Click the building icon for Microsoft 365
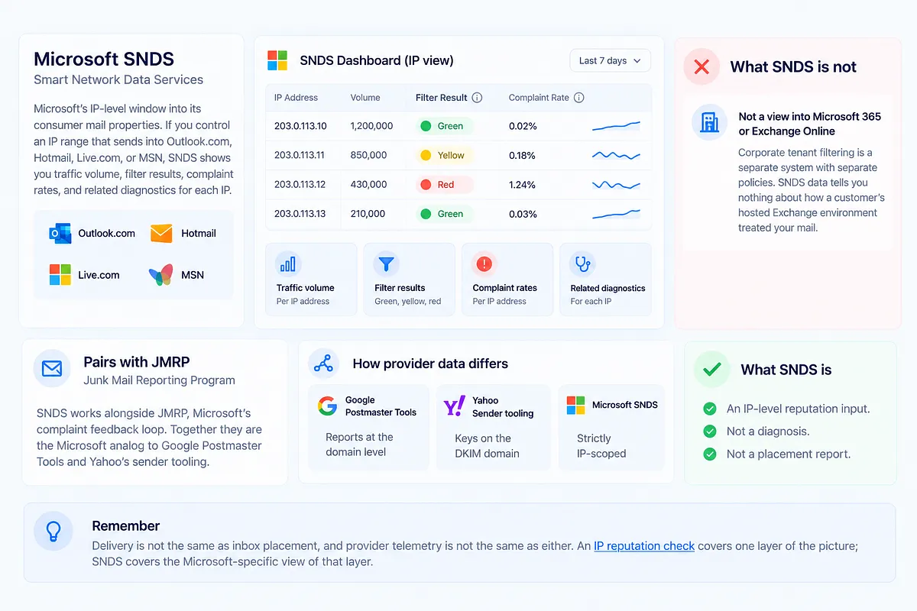917x611 pixels. point(709,123)
